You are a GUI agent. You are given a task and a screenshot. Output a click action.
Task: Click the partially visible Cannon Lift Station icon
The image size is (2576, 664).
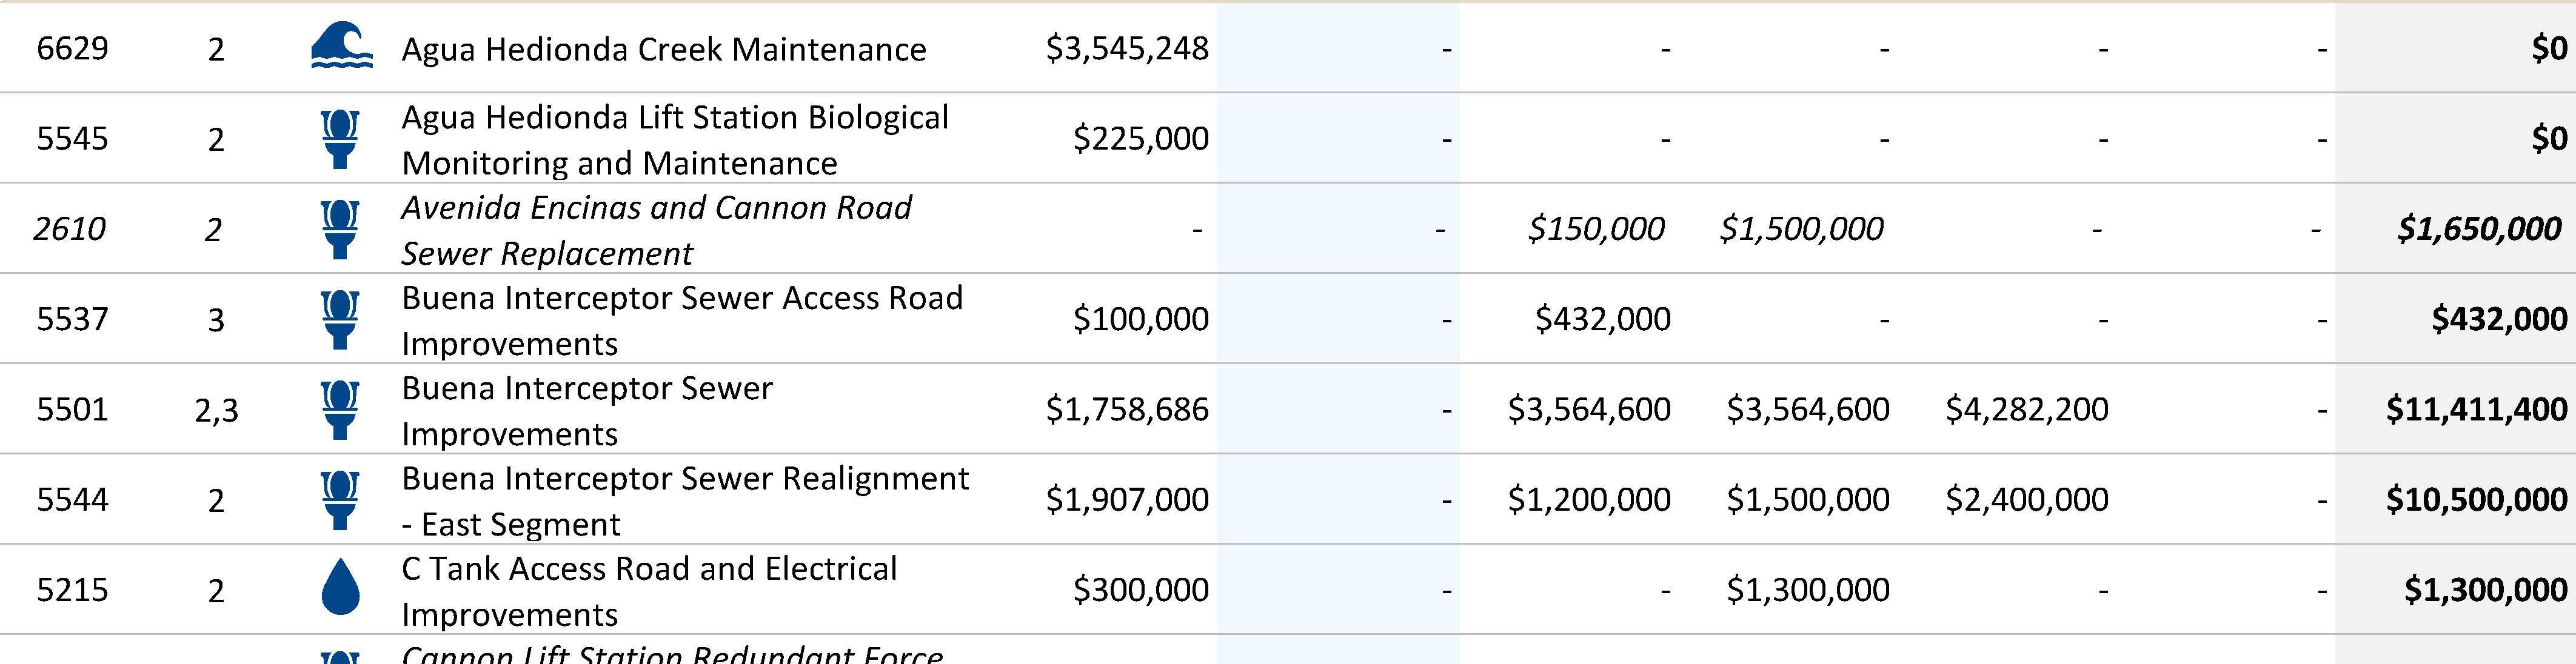point(339,657)
